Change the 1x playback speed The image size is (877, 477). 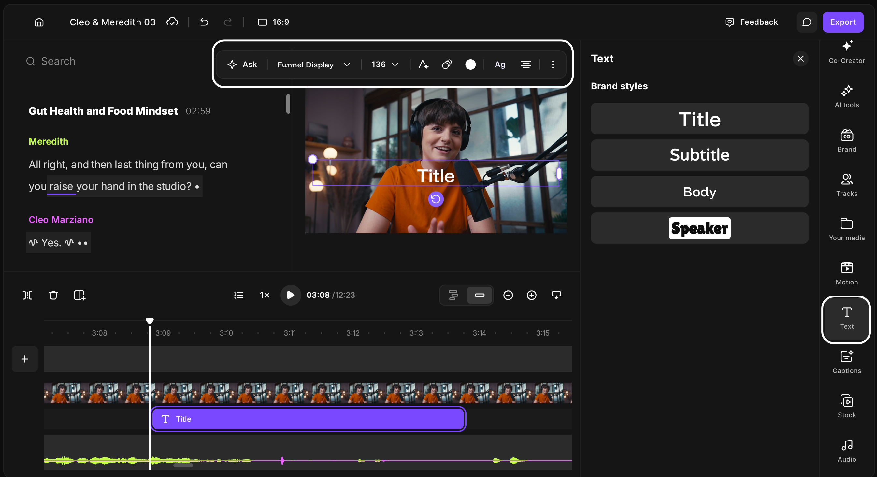(x=264, y=295)
